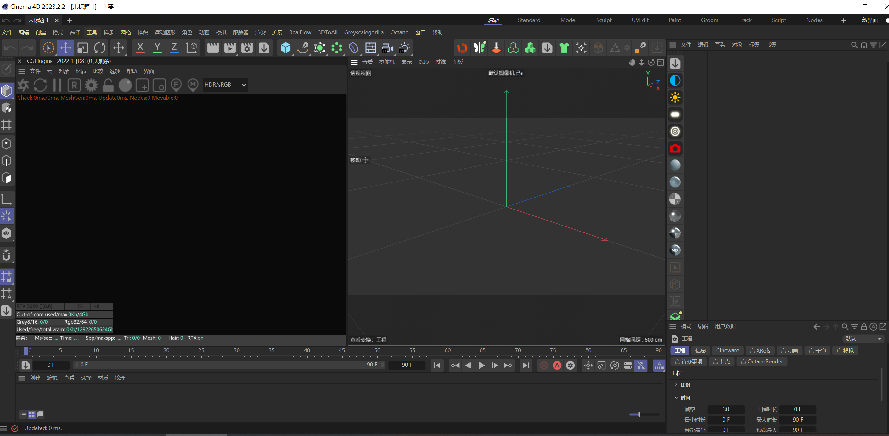Viewport: 889px width, 436px height.
Task: Toggle record keyframe button
Action: click(543, 365)
